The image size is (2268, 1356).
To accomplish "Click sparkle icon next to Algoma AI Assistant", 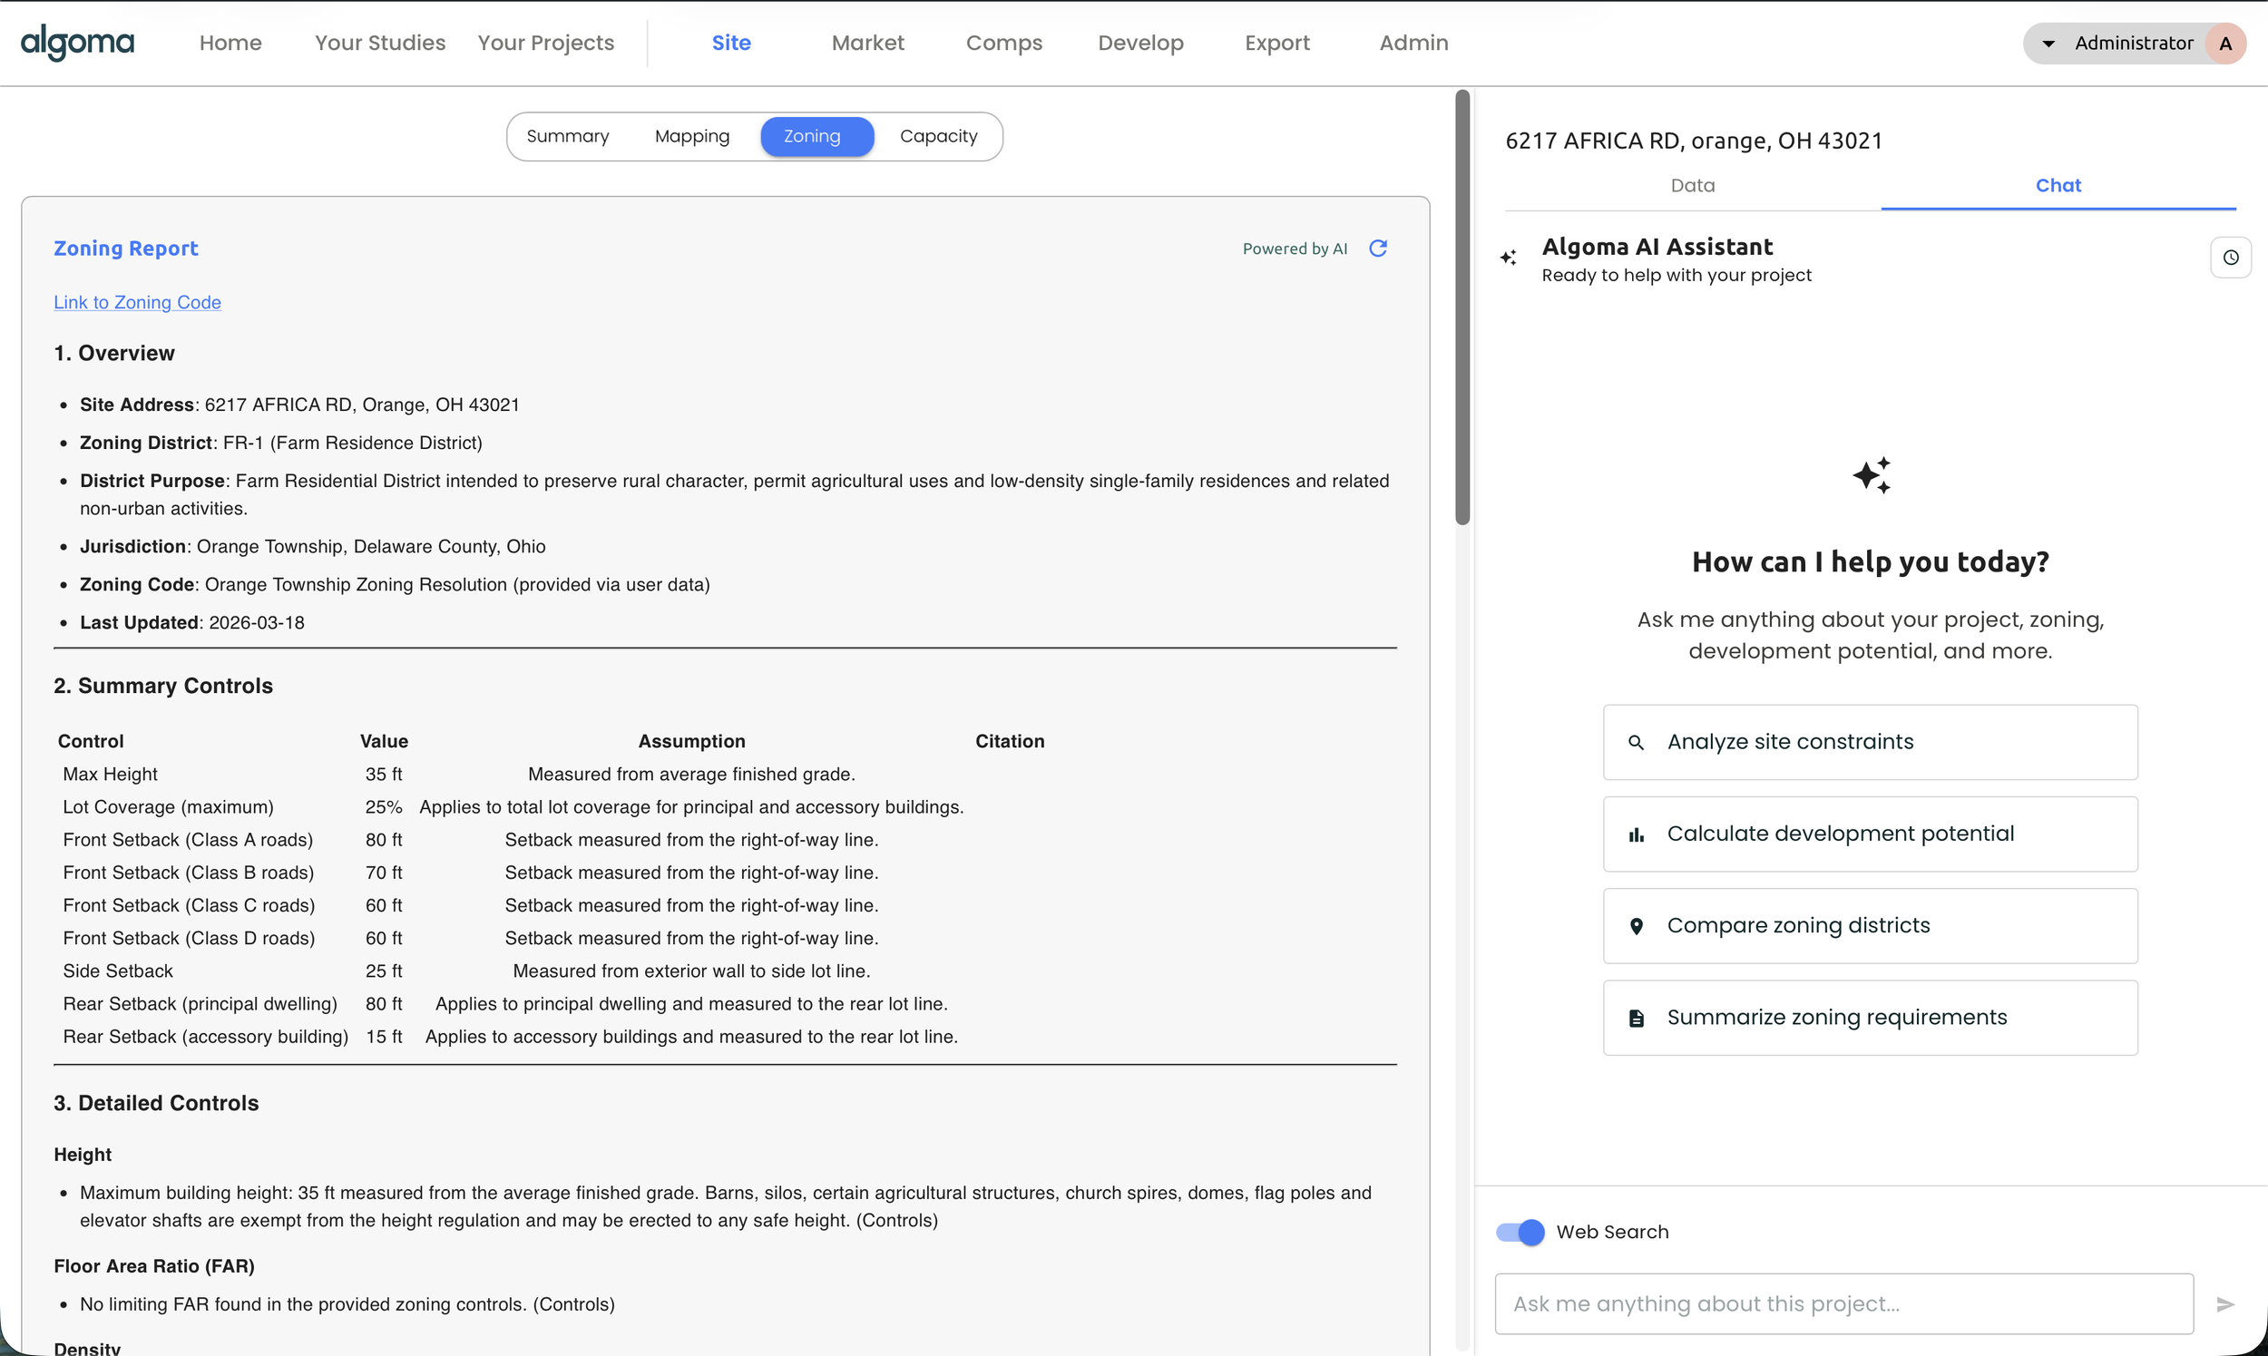I will click(x=1509, y=259).
